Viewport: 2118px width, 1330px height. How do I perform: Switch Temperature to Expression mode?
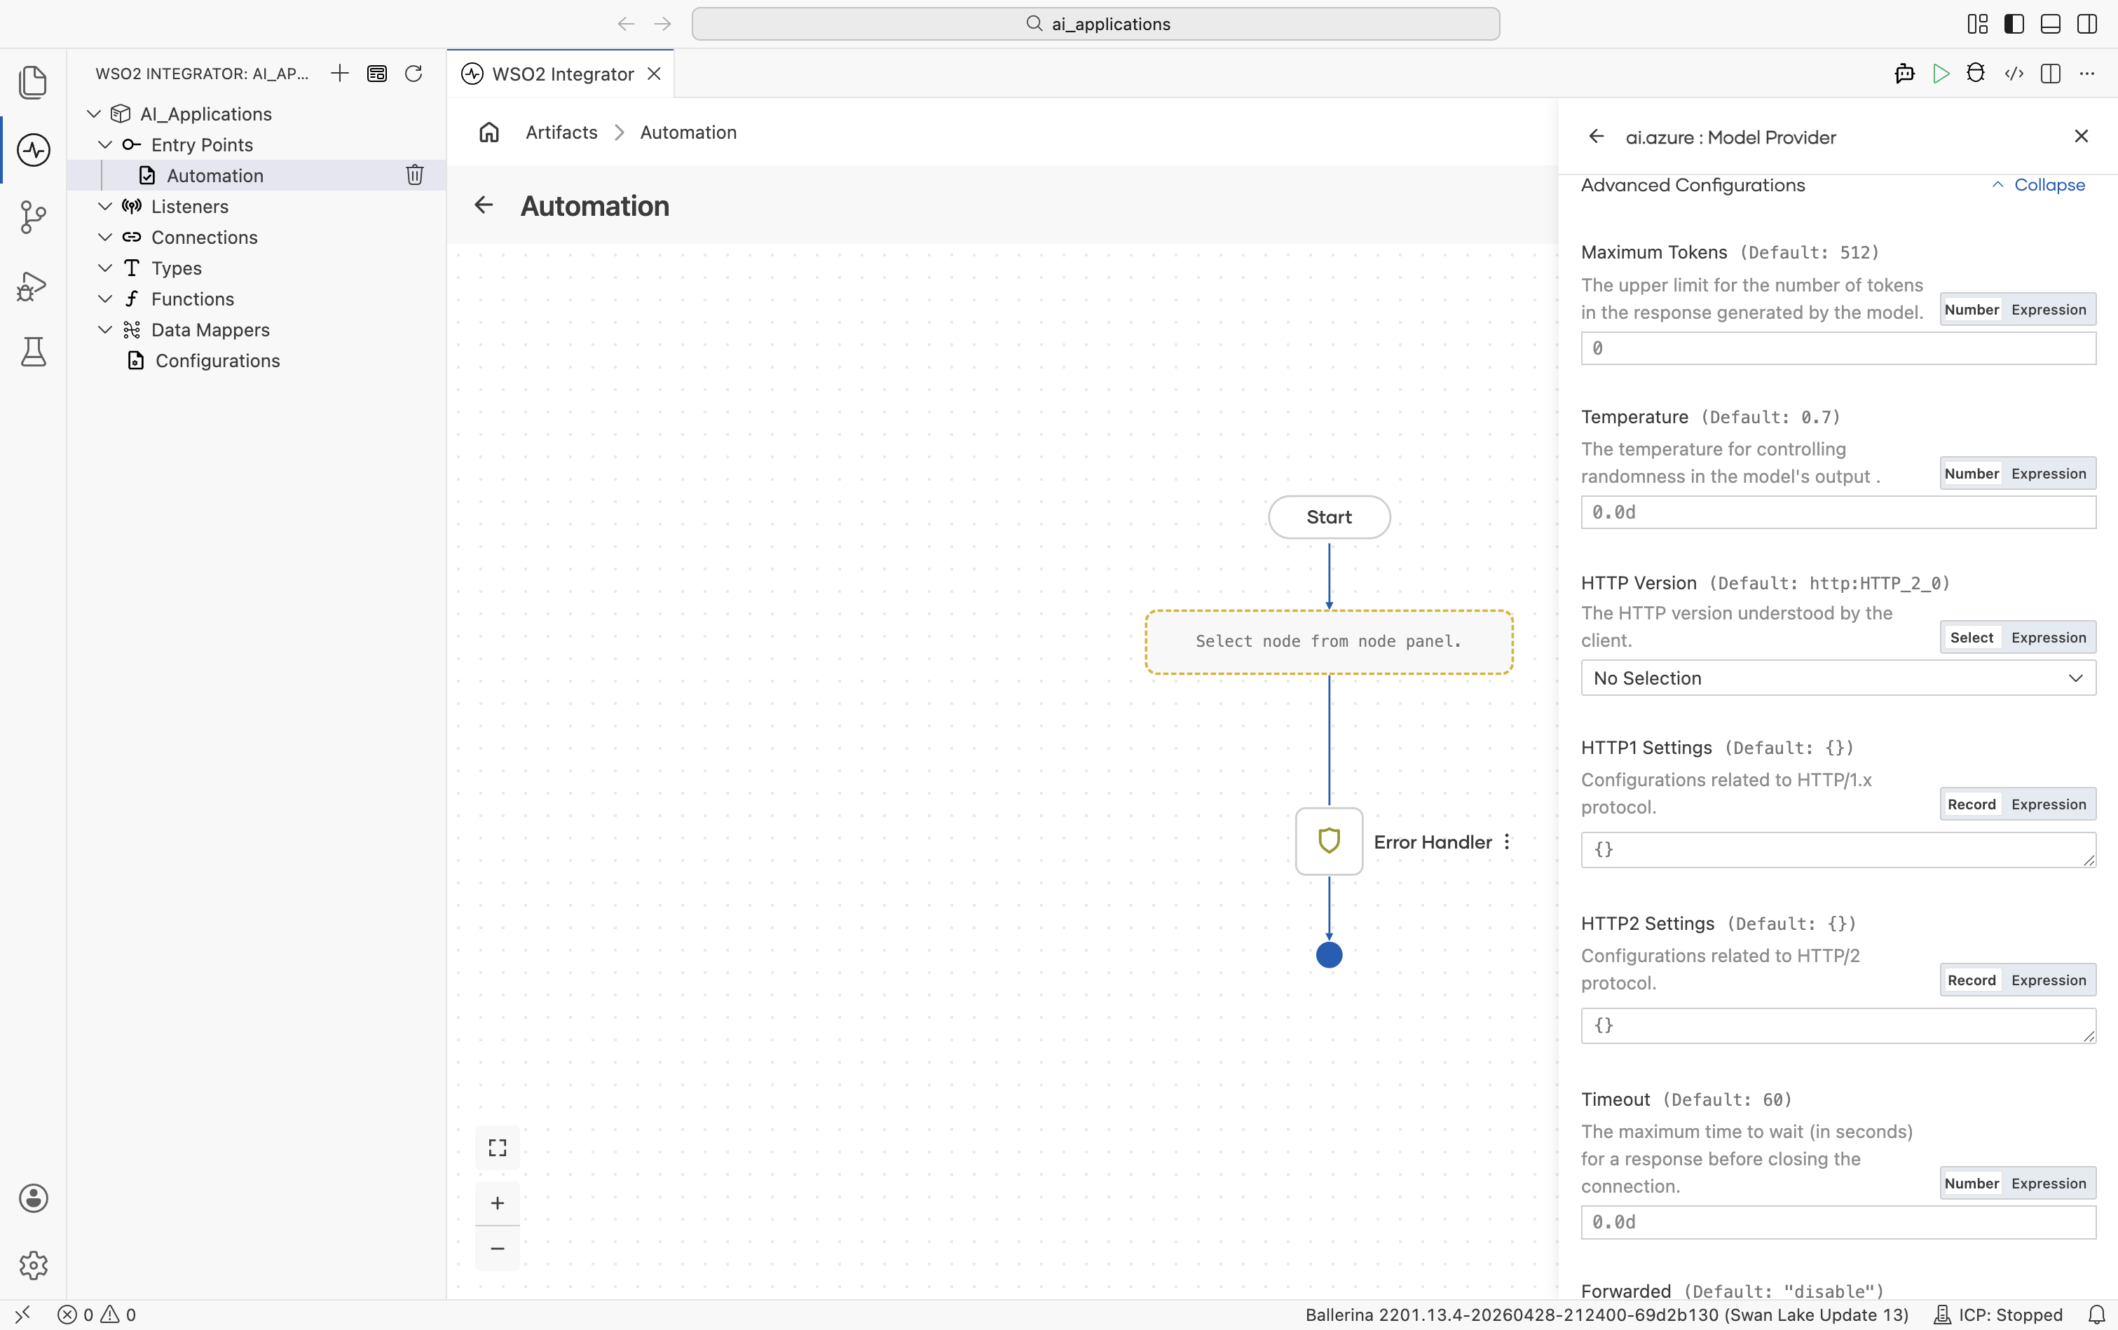coord(2048,473)
